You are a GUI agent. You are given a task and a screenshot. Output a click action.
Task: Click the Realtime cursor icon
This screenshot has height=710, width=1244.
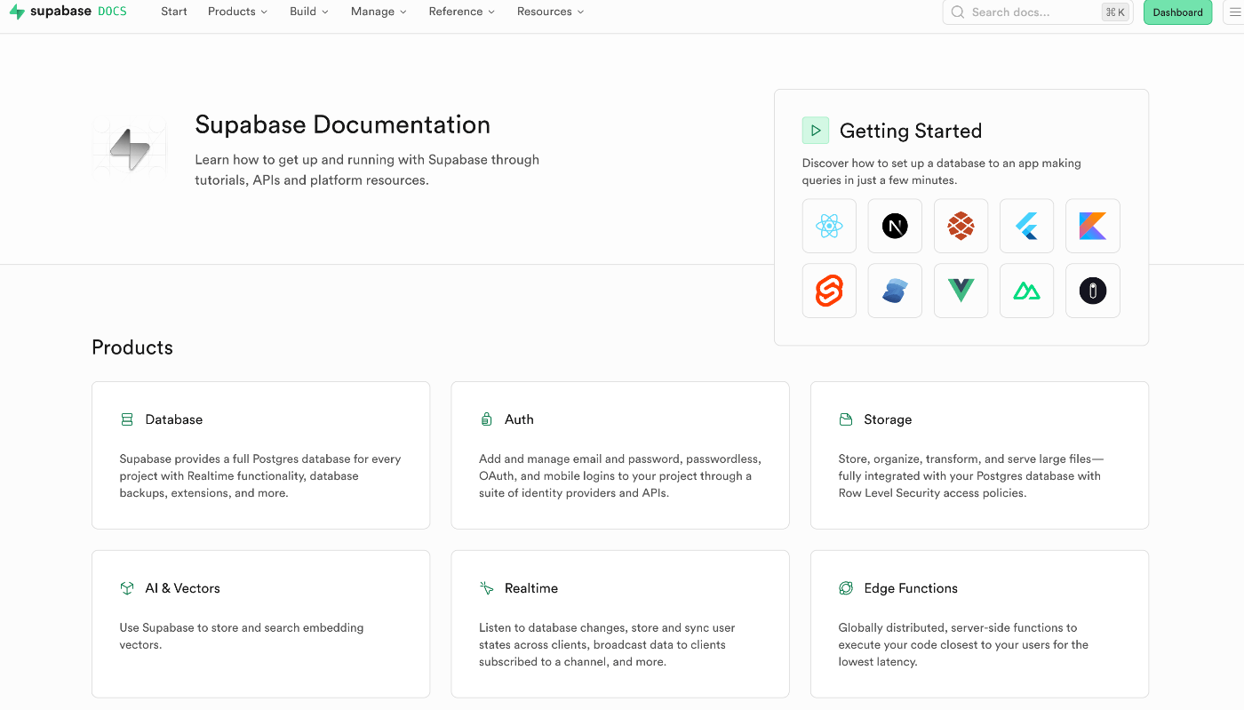(486, 588)
